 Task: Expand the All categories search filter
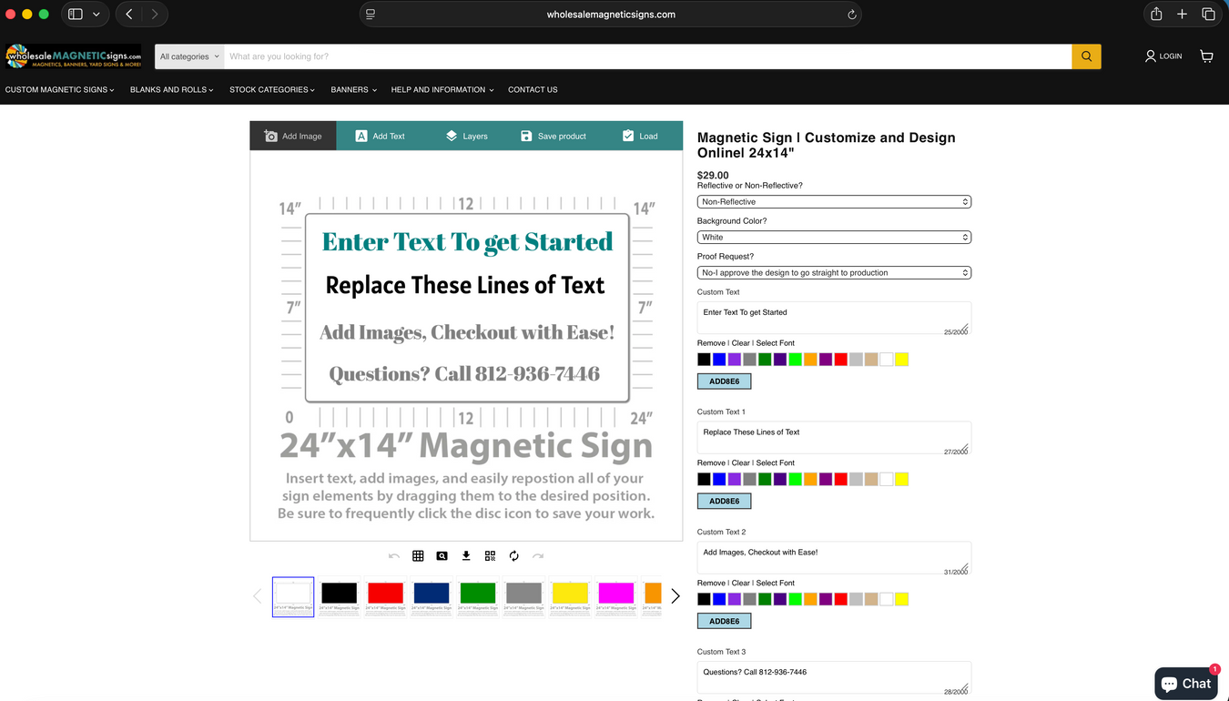189,56
